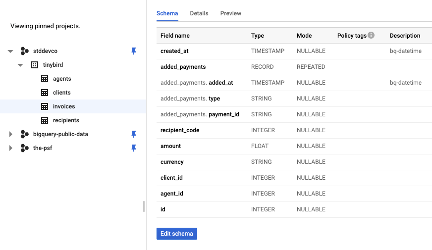Click the tinybird dataset icon
Viewport: 432px width, 250px height.
pyautogui.click(x=35, y=65)
